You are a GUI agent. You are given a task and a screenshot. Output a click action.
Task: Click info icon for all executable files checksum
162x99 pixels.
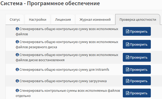pyautogui.click(x=17, y=29)
